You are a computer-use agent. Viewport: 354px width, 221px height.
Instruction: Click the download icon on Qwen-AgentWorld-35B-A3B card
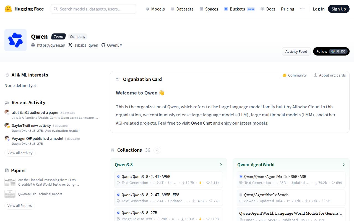[x=316, y=183]
